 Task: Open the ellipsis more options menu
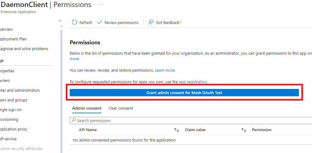101,5
